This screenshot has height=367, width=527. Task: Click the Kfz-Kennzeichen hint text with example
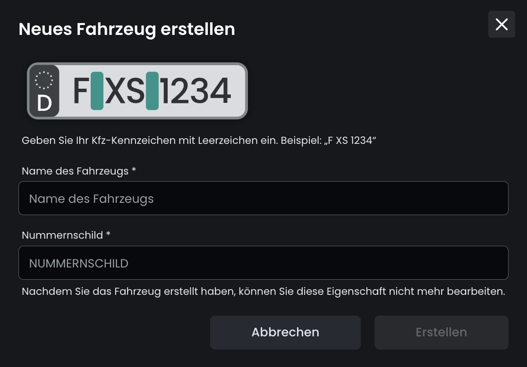tap(198, 141)
